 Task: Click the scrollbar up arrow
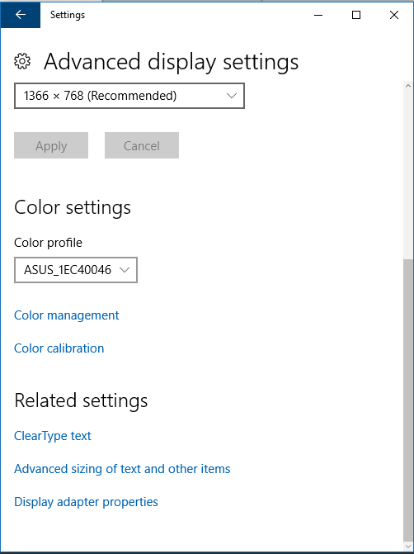[408, 86]
